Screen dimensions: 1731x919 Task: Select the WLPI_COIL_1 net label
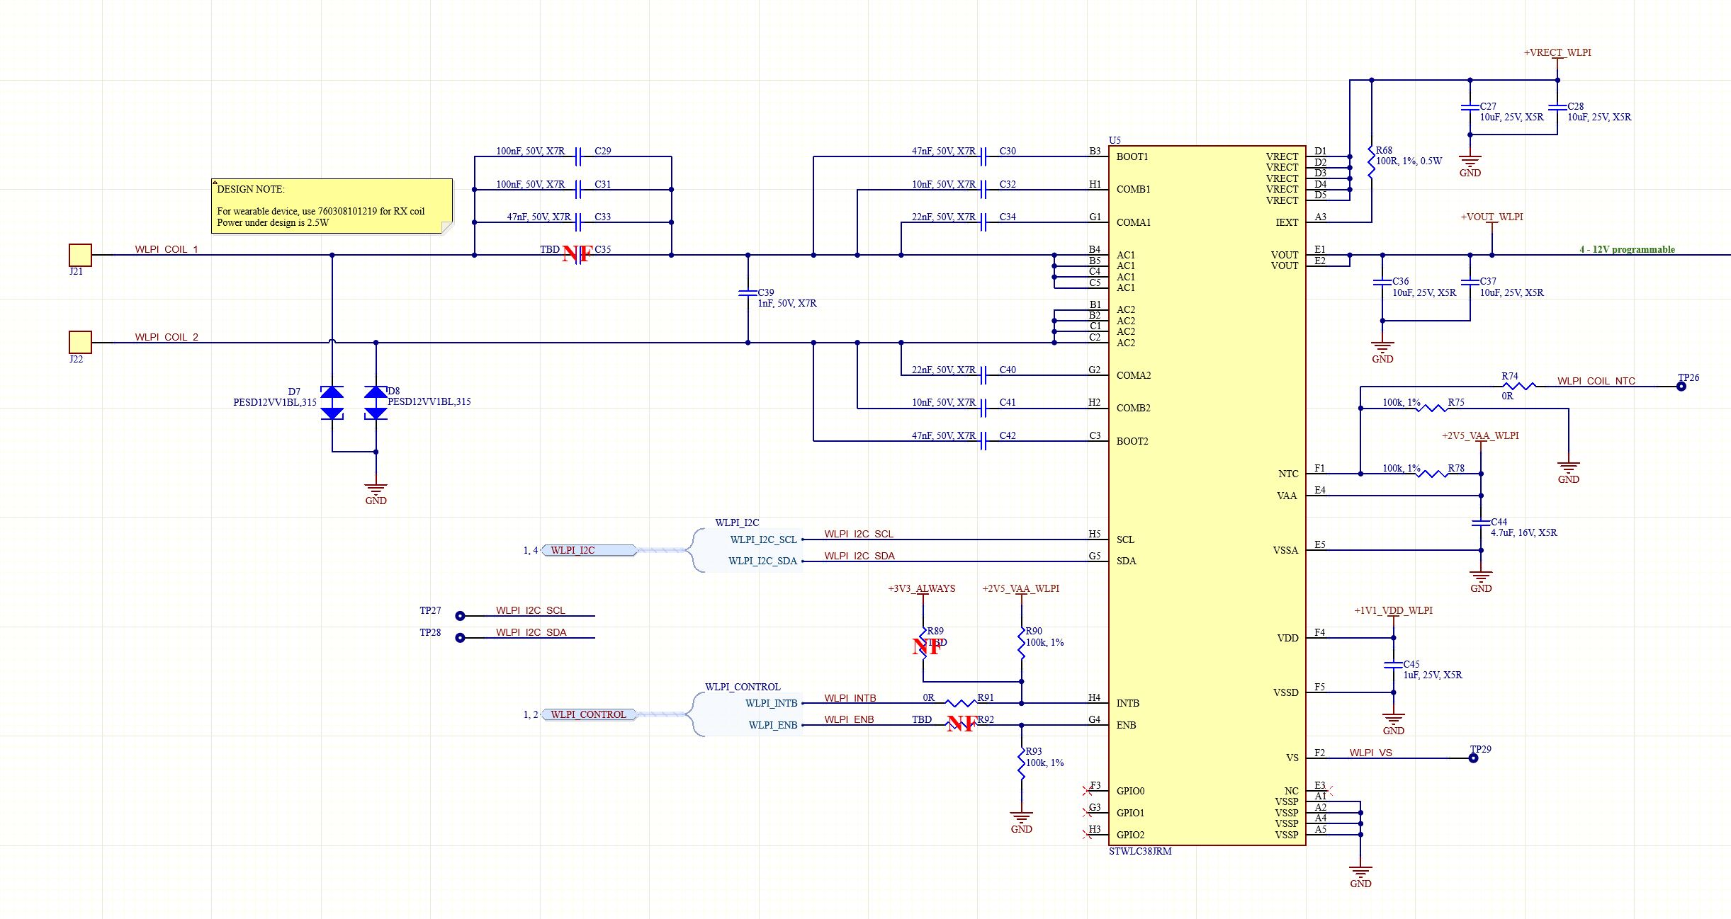click(x=167, y=249)
